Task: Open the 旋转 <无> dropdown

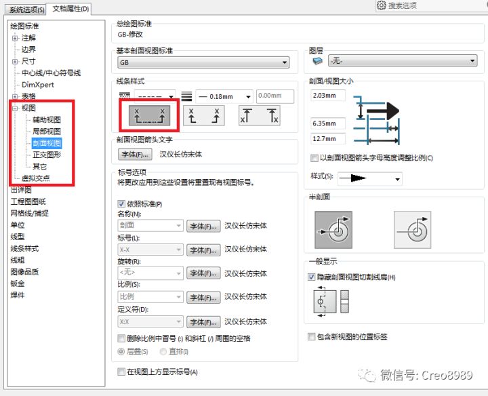Action: click(150, 273)
